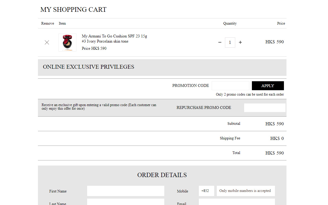Click the Email input field
This screenshot has height=205, width=328.
click(x=237, y=202)
